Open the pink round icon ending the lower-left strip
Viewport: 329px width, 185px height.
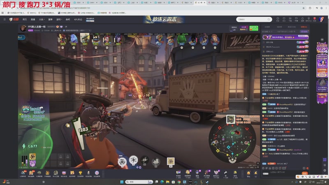pyautogui.click(x=97, y=173)
